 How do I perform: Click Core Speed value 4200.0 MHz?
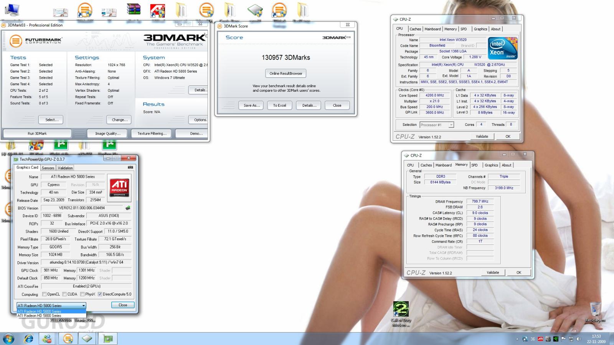[x=434, y=95]
